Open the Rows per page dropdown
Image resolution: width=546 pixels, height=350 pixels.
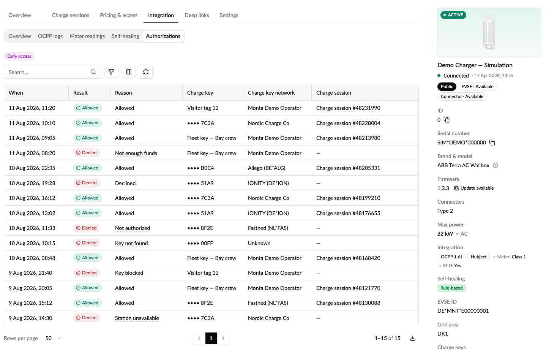pyautogui.click(x=53, y=338)
